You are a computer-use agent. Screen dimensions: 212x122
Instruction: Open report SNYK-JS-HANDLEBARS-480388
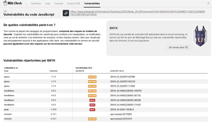click(x=126, y=100)
